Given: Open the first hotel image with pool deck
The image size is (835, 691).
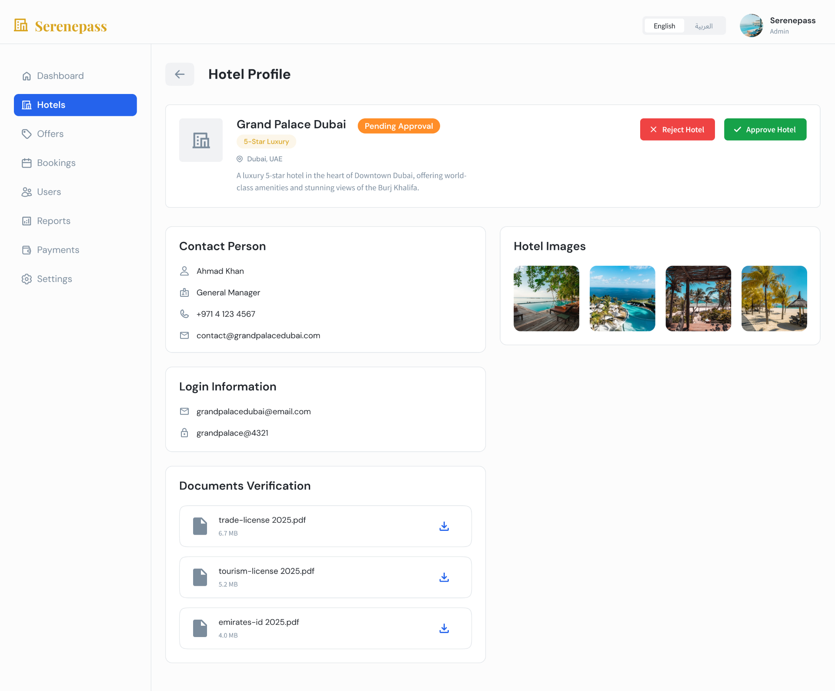Looking at the screenshot, I should [546, 299].
